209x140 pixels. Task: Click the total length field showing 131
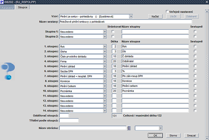click(117, 116)
